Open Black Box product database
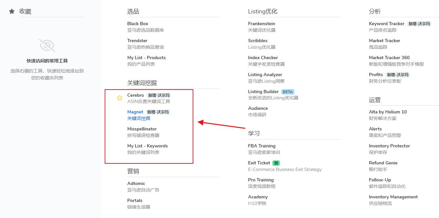Image resolution: width=439 pixels, height=218 pixels. [x=138, y=24]
